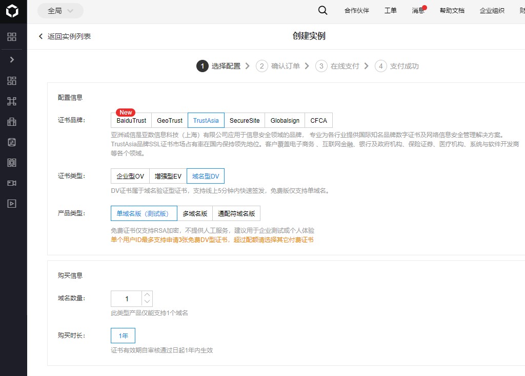Expand the sidebar with the arrow chevron
The height and width of the screenshot is (376, 525).
tap(13, 59)
